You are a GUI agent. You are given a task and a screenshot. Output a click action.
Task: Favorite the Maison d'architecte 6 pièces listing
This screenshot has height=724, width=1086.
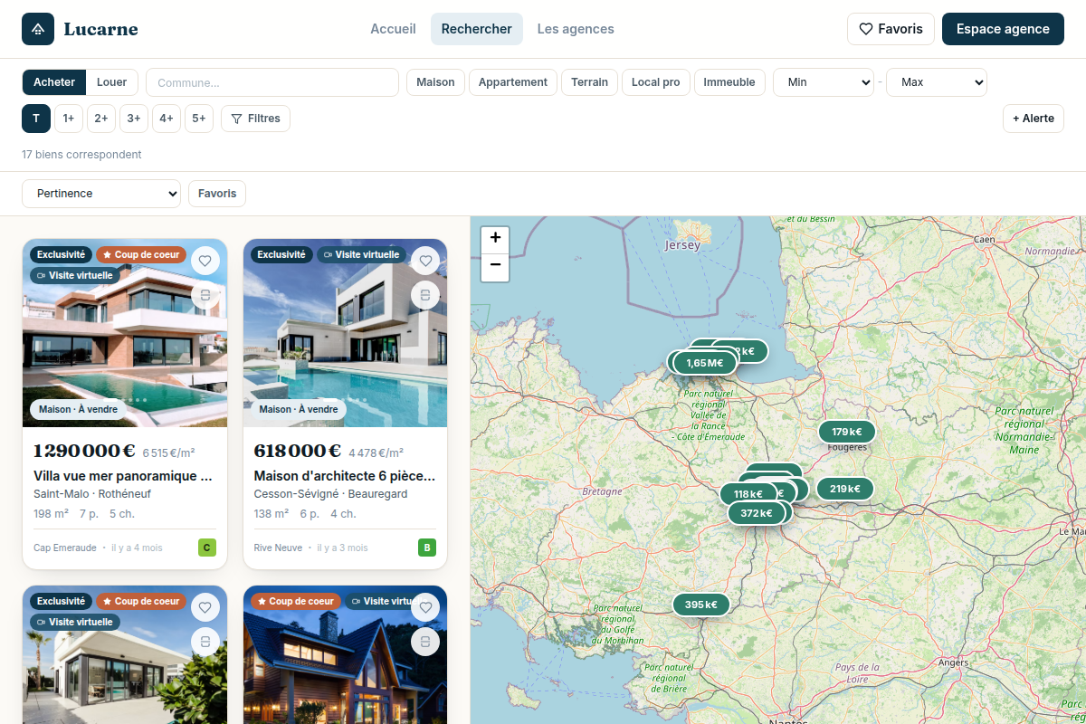click(425, 262)
